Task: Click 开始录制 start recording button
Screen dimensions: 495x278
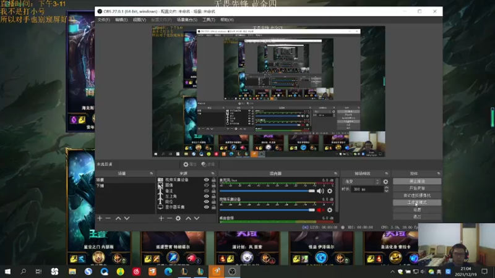Action: pyautogui.click(x=417, y=188)
